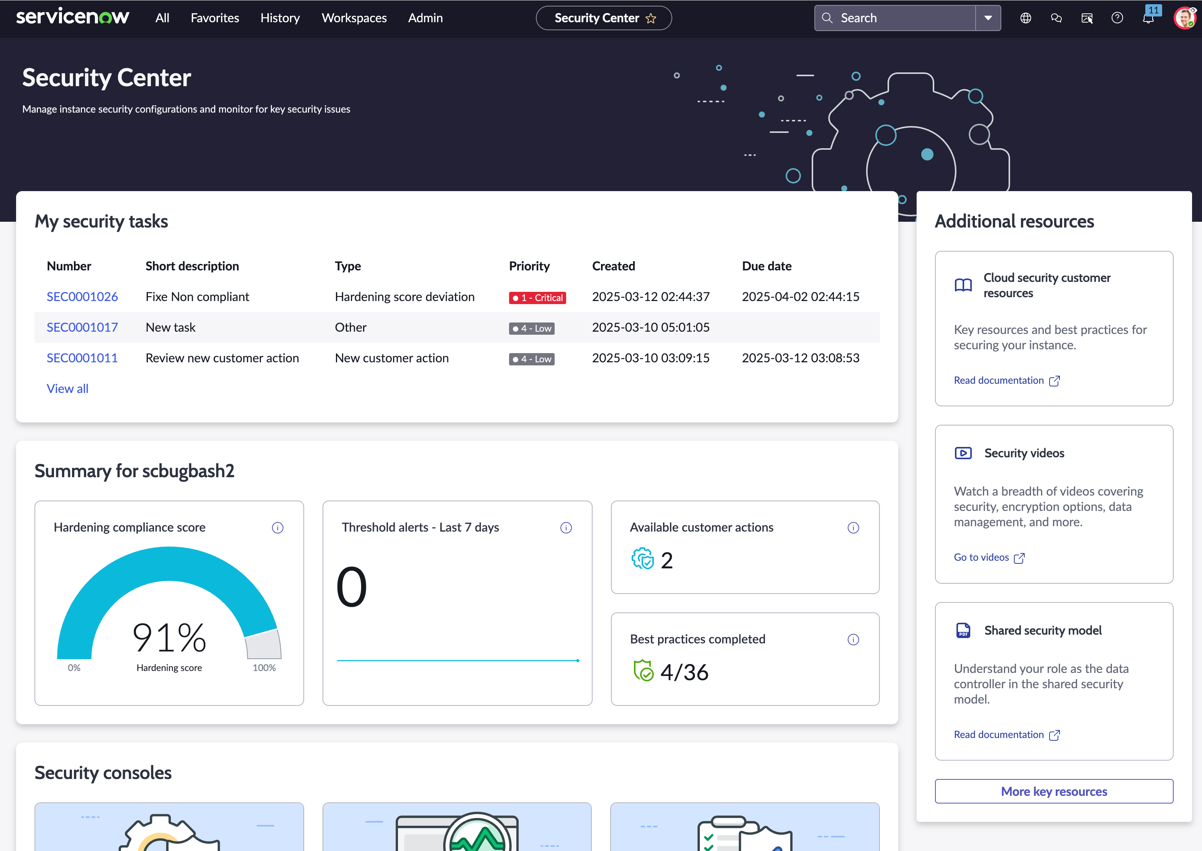1202x851 pixels.
Task: Click the Security videos play icon
Action: 963,453
